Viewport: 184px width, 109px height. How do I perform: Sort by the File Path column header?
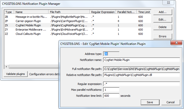click(x=69, y=12)
